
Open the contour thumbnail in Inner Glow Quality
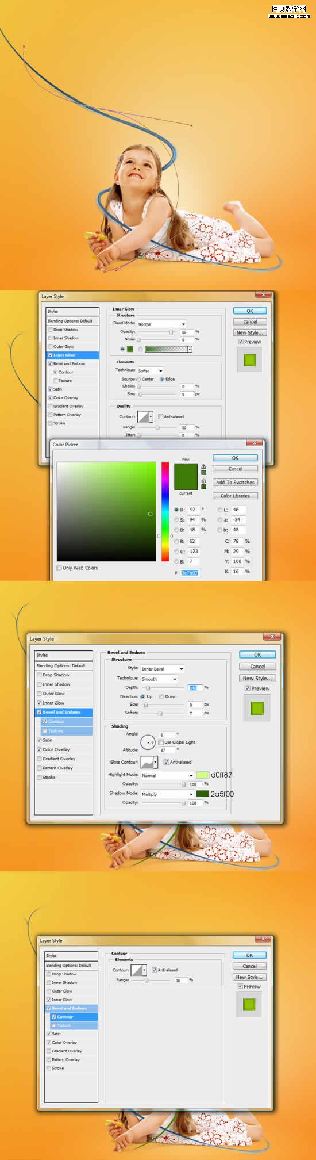coord(142,416)
